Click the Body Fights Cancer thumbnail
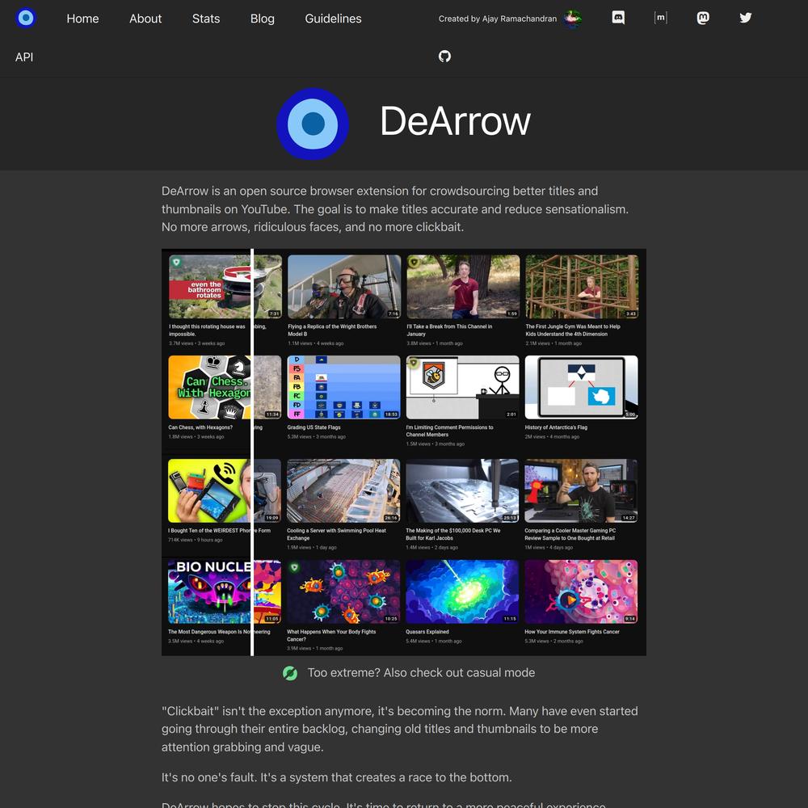The width and height of the screenshot is (808, 808). pos(343,591)
